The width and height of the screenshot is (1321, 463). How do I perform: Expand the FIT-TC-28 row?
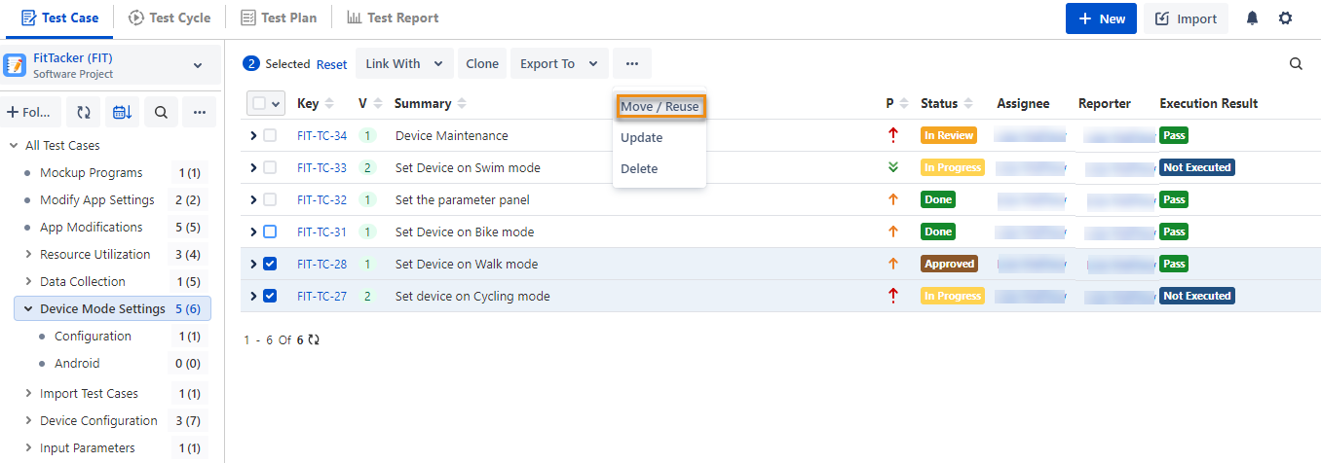254,264
